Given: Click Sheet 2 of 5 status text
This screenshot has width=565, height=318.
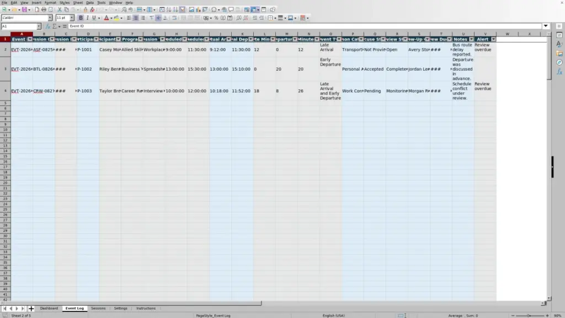Looking at the screenshot, I should [21, 315].
